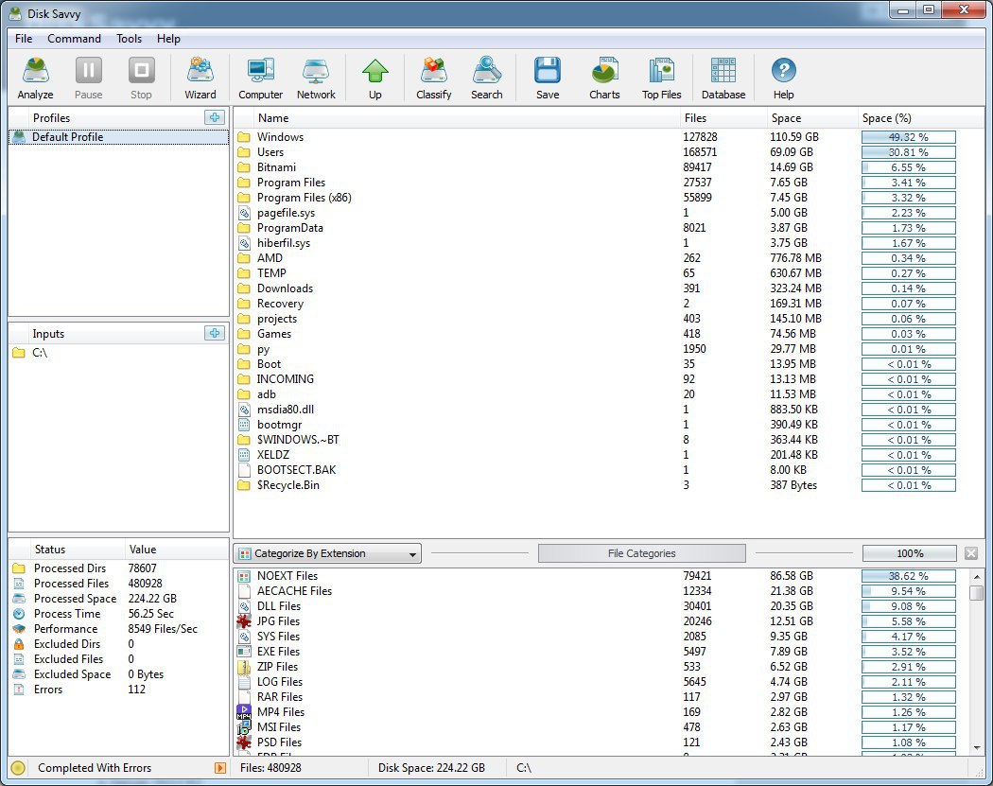Click the NOEXT Files 38.62 % bar

(x=908, y=576)
